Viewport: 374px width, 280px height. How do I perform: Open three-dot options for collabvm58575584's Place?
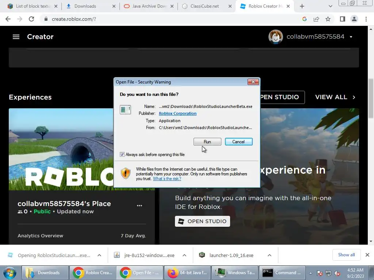[140, 206]
